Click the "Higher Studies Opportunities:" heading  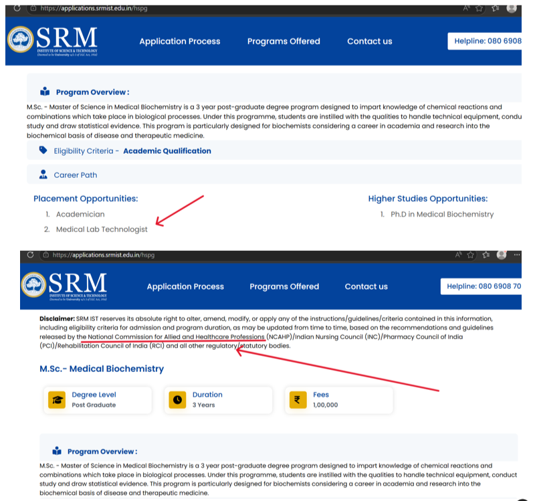428,199
